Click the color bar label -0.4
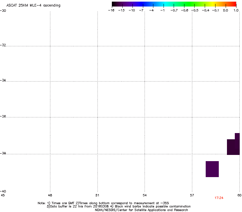Viewport: 242px width, 212px height. pos(206,10)
